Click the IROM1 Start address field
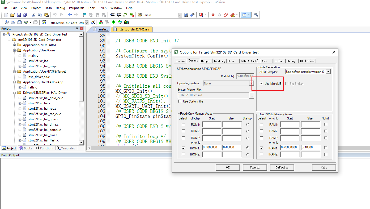This screenshot has height=209, width=370. pos(212,148)
